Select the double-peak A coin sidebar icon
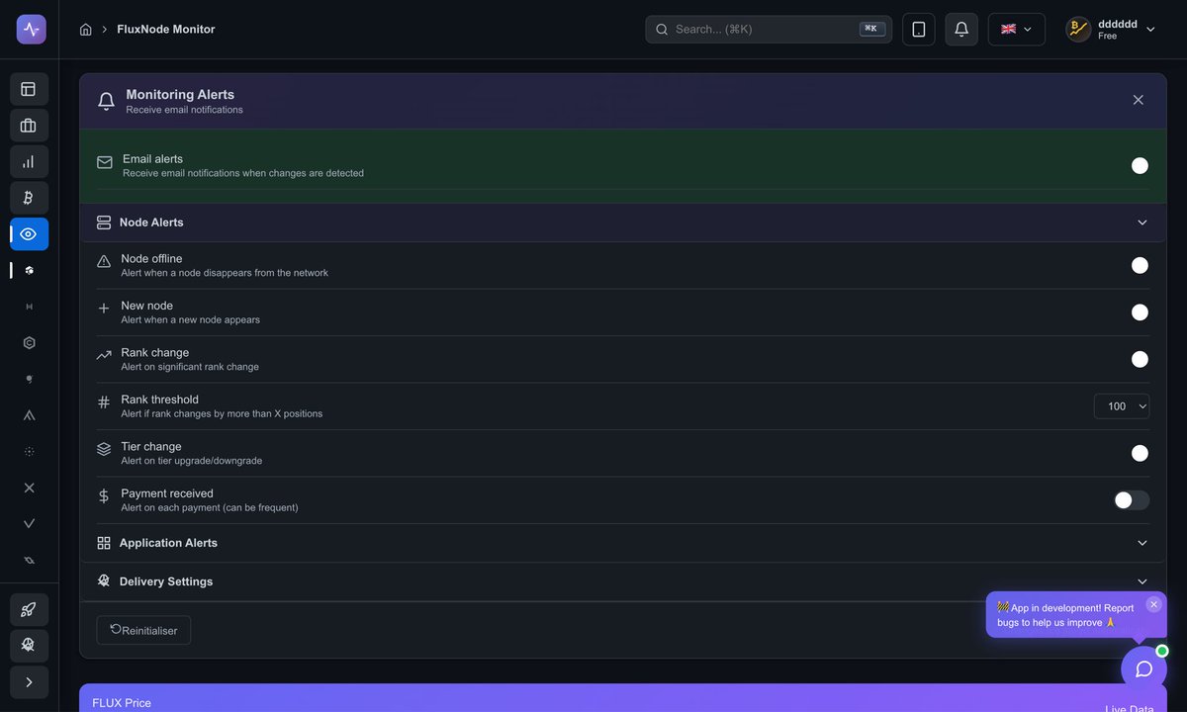Viewport: 1187px width, 712px height. [x=29, y=415]
